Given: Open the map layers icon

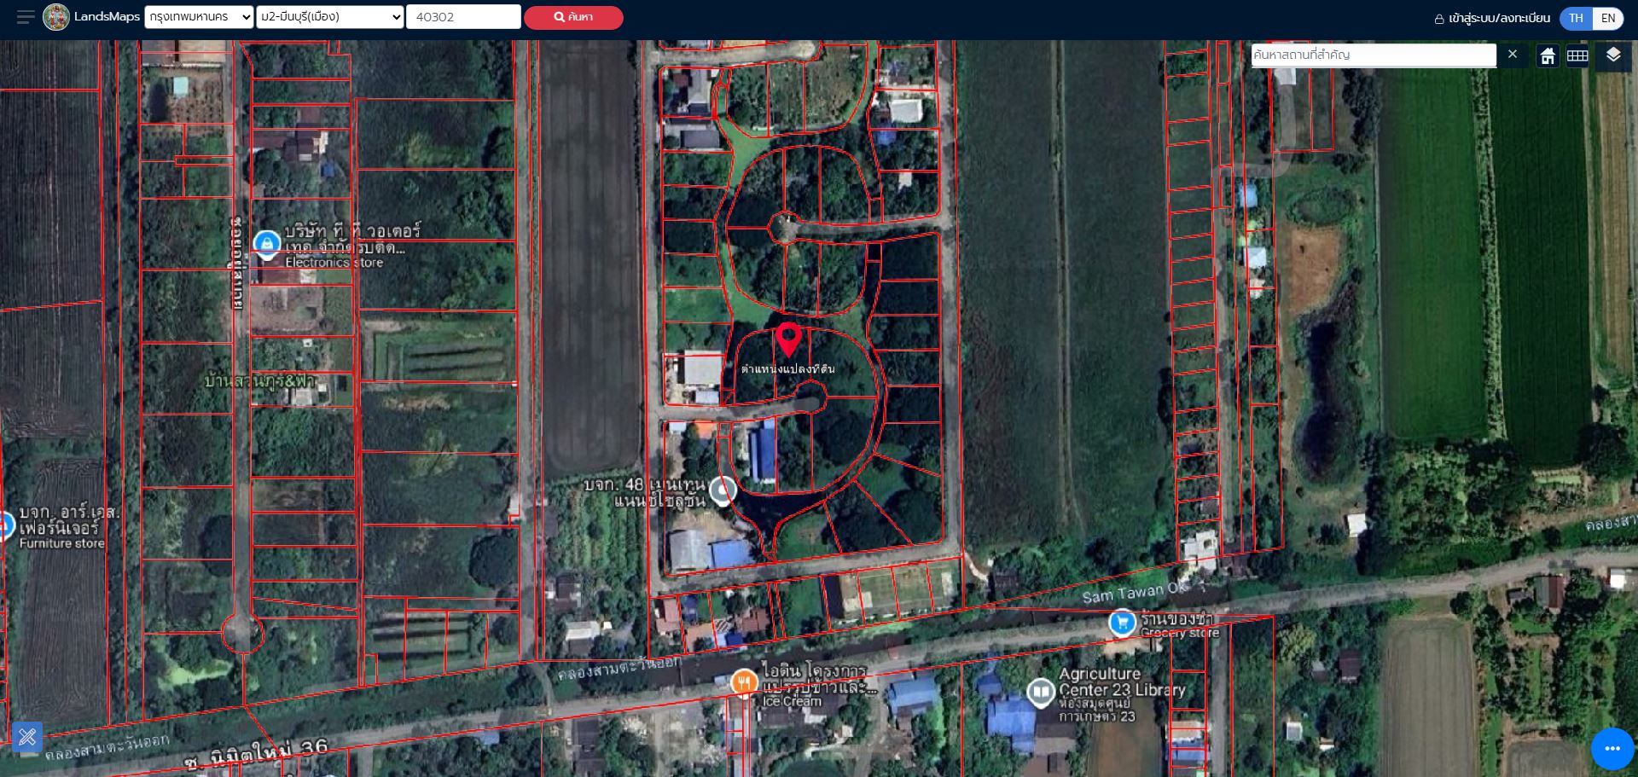Looking at the screenshot, I should 1613,55.
